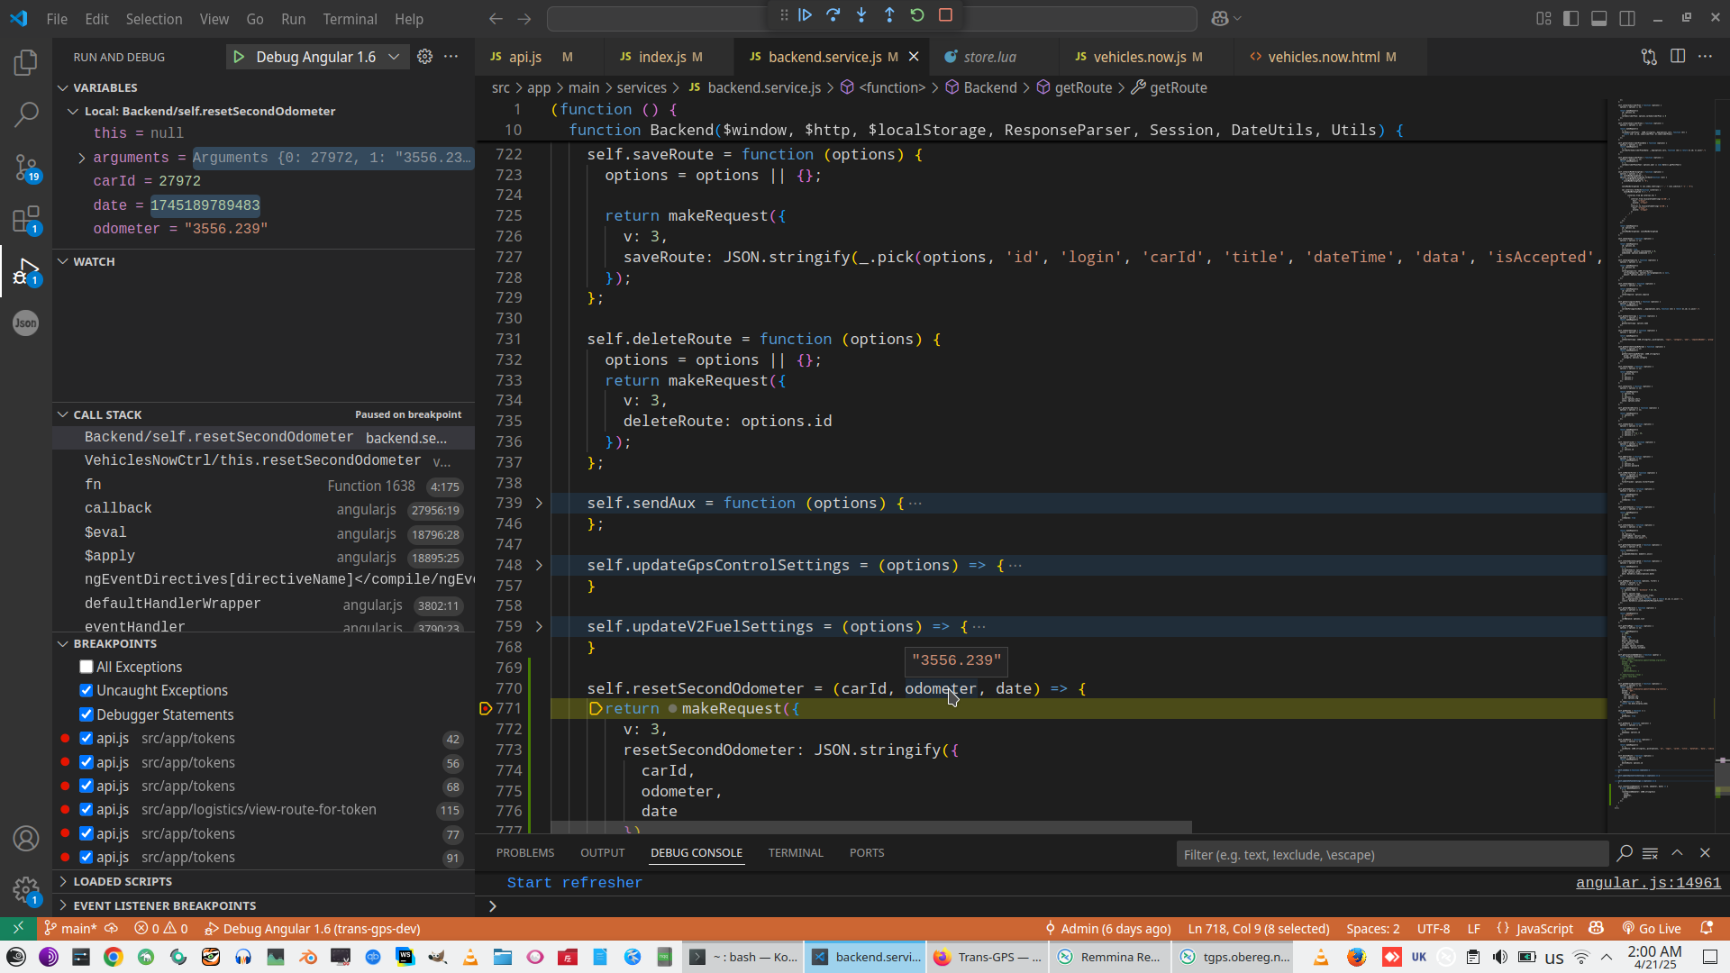Expand the Loaded Scripts section
The image size is (1730, 973).
pyautogui.click(x=123, y=881)
